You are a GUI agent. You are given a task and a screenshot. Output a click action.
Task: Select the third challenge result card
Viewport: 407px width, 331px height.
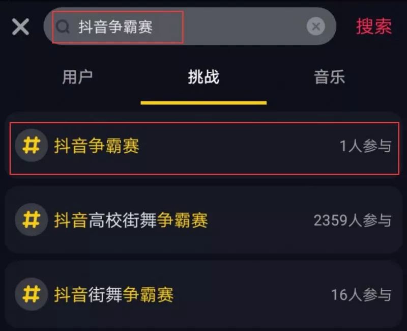click(x=203, y=294)
